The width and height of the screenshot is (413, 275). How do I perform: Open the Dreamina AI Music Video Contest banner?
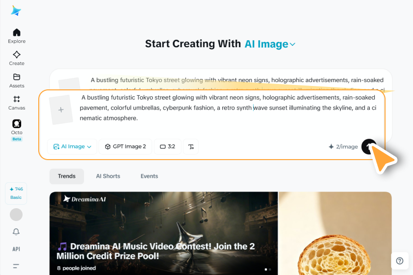[163, 233]
